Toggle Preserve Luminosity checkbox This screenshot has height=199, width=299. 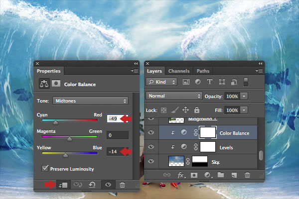point(45,169)
